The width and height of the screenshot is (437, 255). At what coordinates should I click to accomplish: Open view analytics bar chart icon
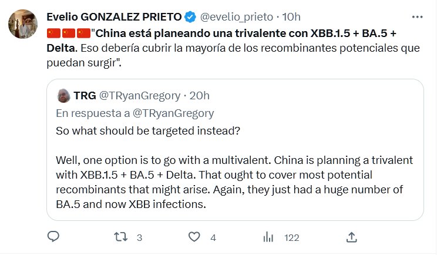coord(269,237)
